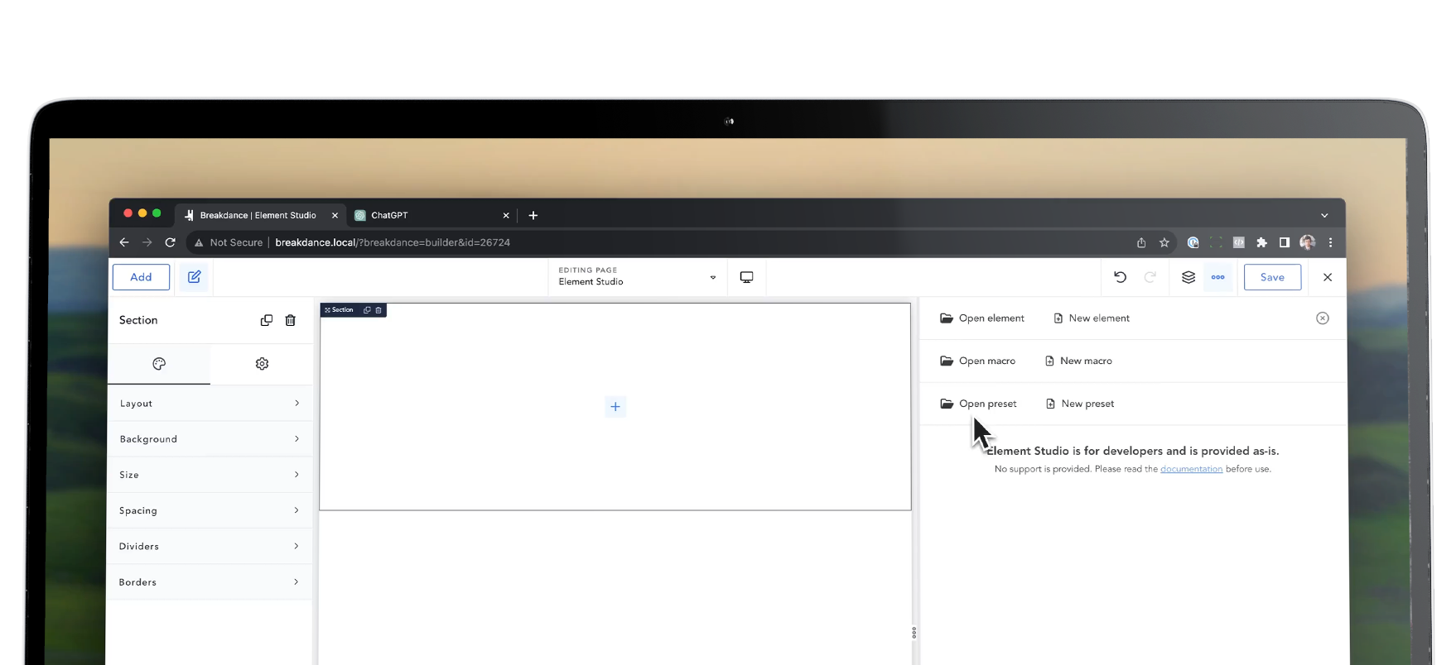Click the Add button
Screen dimensions: 1456x665
click(x=141, y=277)
